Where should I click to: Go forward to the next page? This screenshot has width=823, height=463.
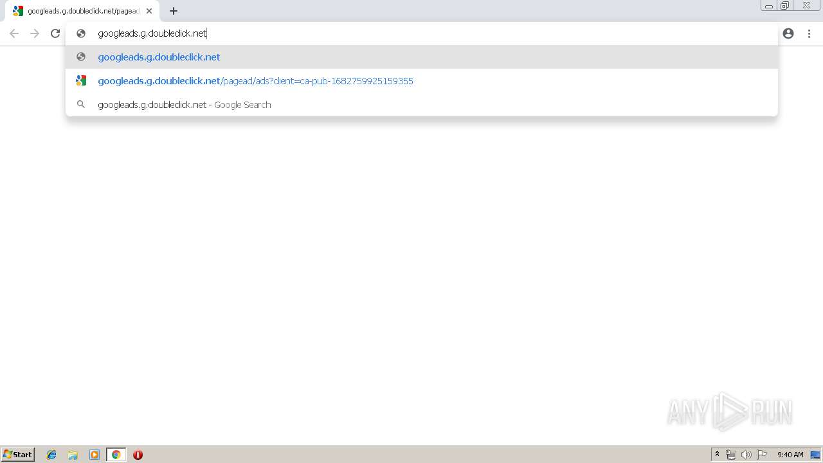35,33
